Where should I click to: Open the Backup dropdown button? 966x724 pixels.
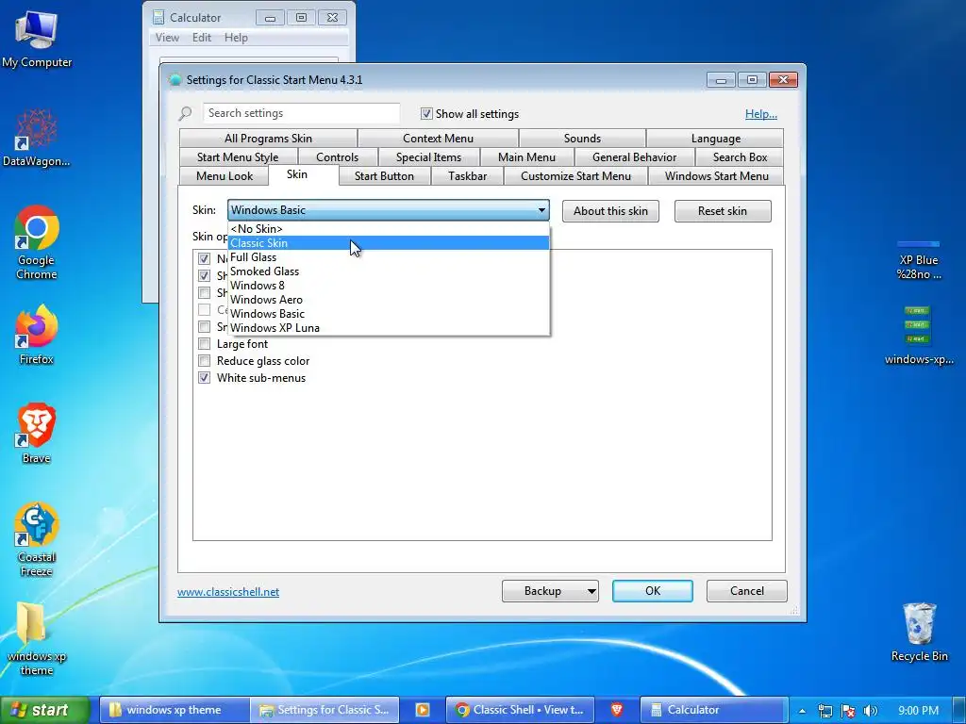tap(550, 591)
